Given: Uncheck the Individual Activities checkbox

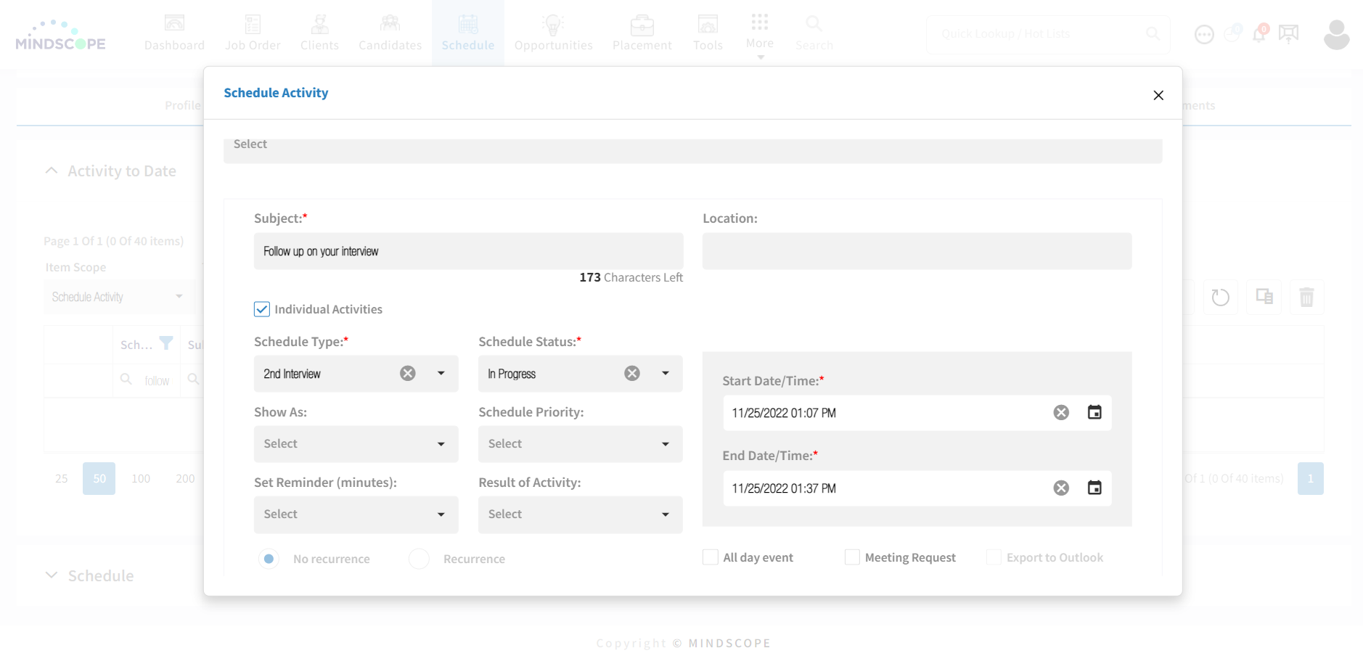Looking at the screenshot, I should (x=261, y=309).
